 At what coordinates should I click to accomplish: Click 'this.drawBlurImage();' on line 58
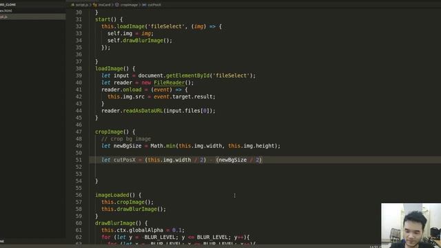[134, 209]
